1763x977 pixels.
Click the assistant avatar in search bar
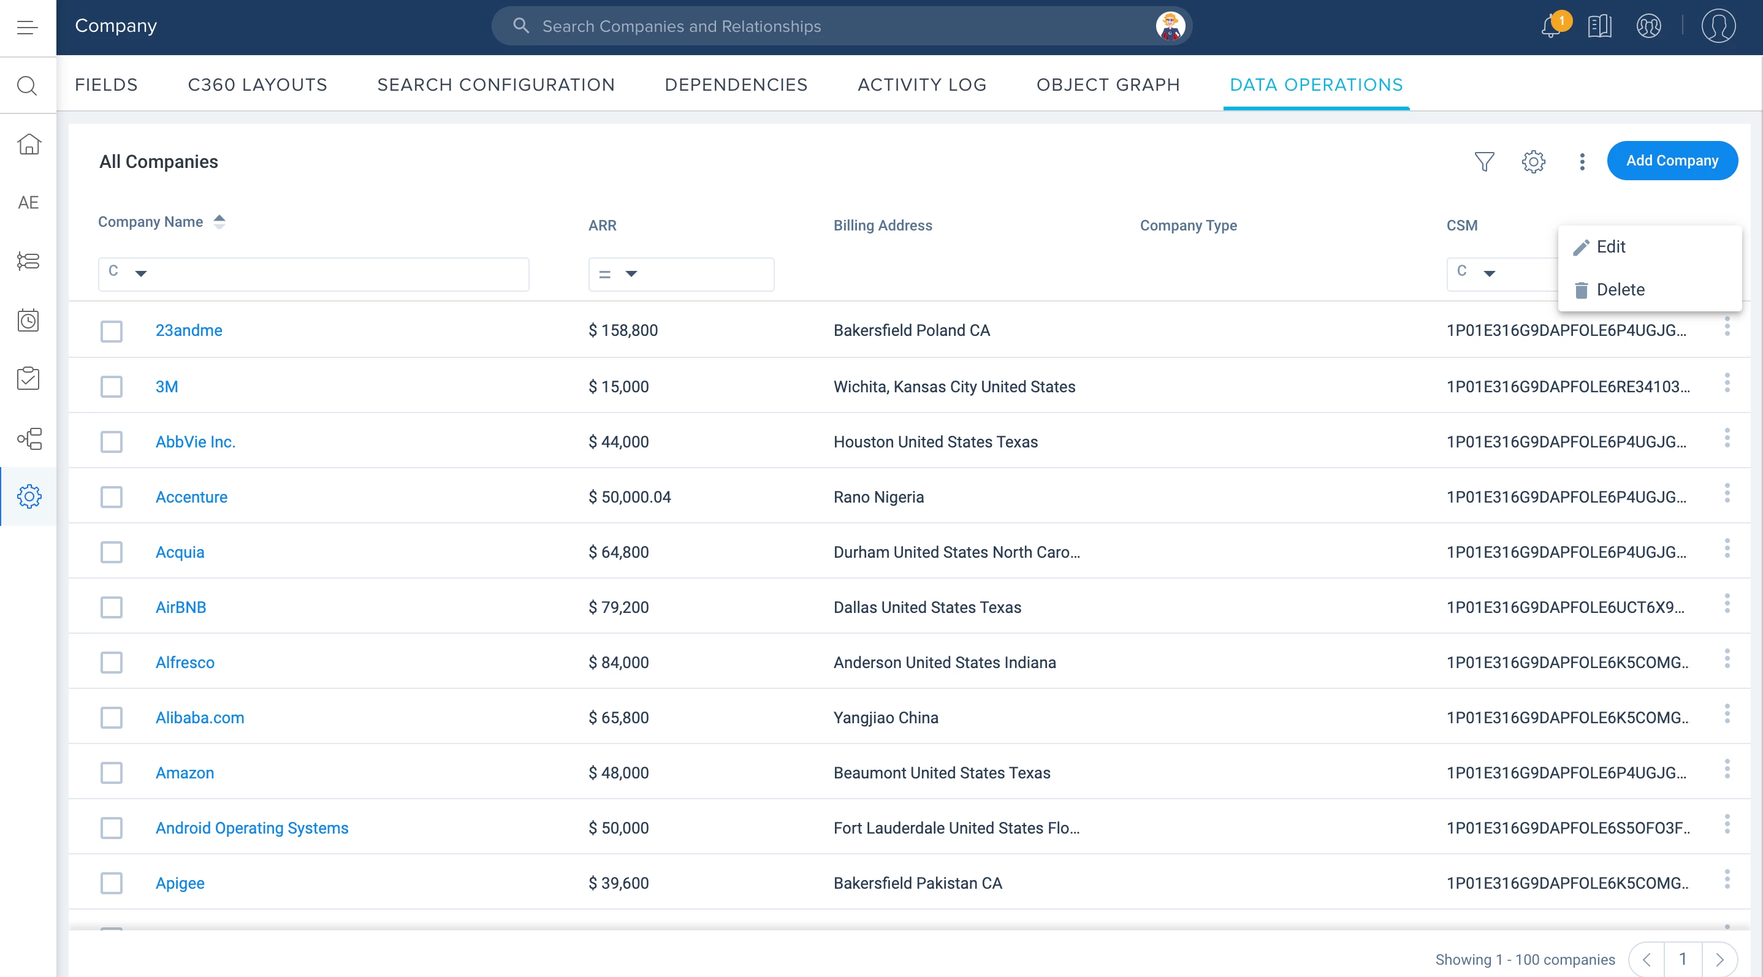coord(1170,27)
